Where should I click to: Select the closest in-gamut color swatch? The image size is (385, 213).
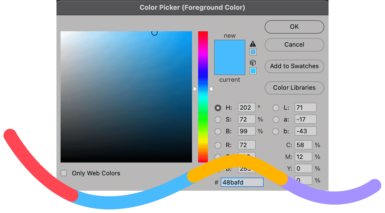[x=253, y=52]
